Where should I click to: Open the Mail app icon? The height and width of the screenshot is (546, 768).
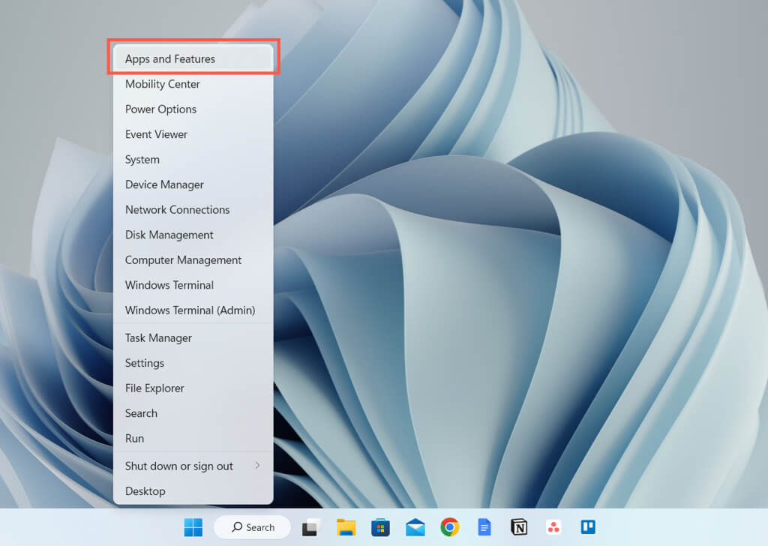tap(415, 527)
